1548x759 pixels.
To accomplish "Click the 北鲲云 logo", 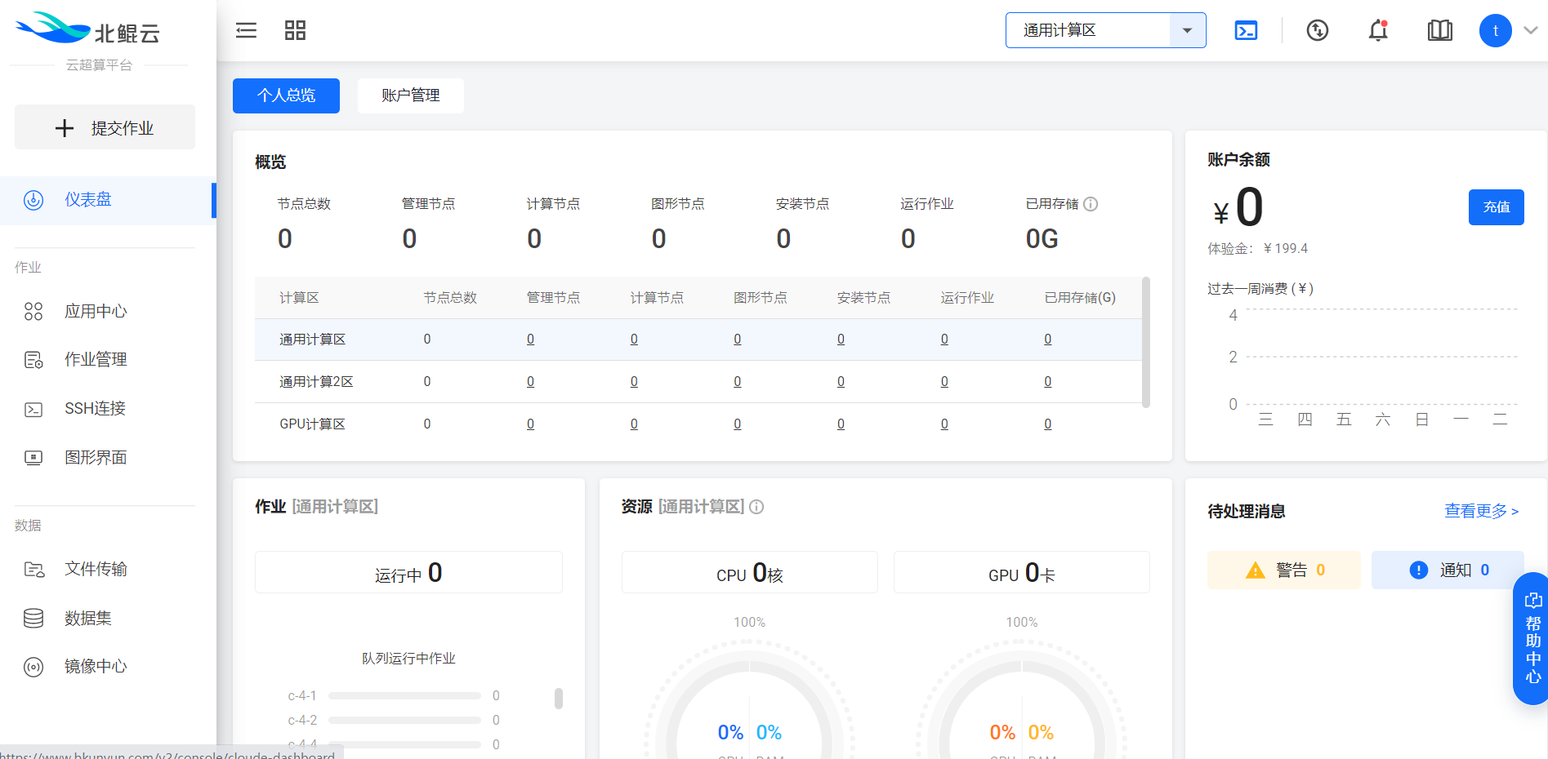I will 88,30.
